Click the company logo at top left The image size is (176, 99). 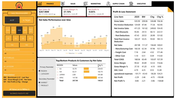point(19,5)
